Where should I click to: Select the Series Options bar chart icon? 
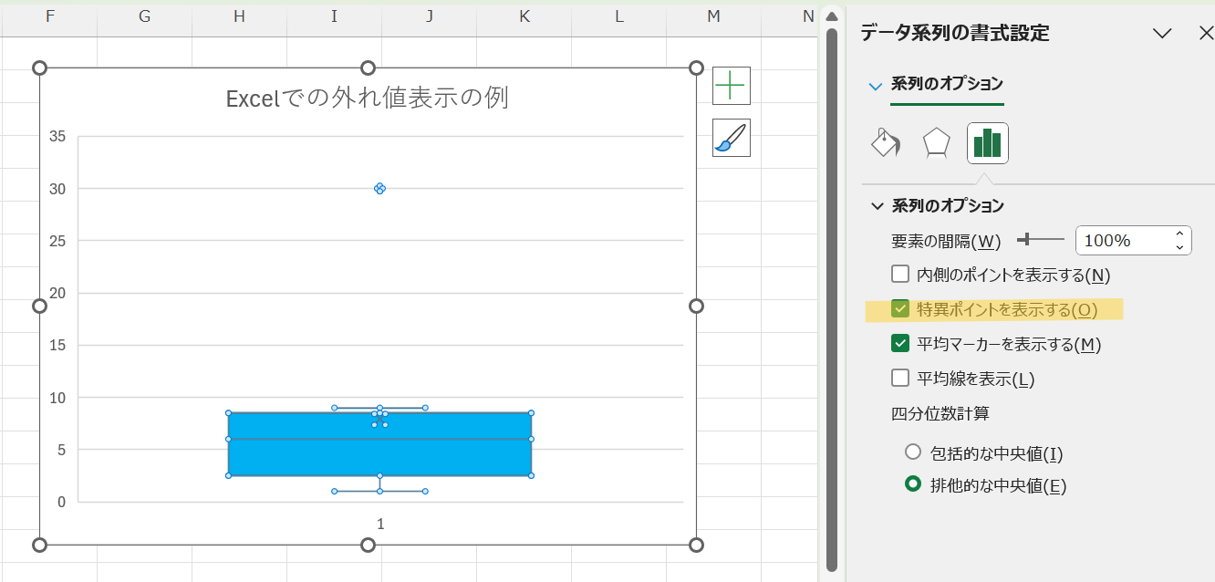pos(987,143)
